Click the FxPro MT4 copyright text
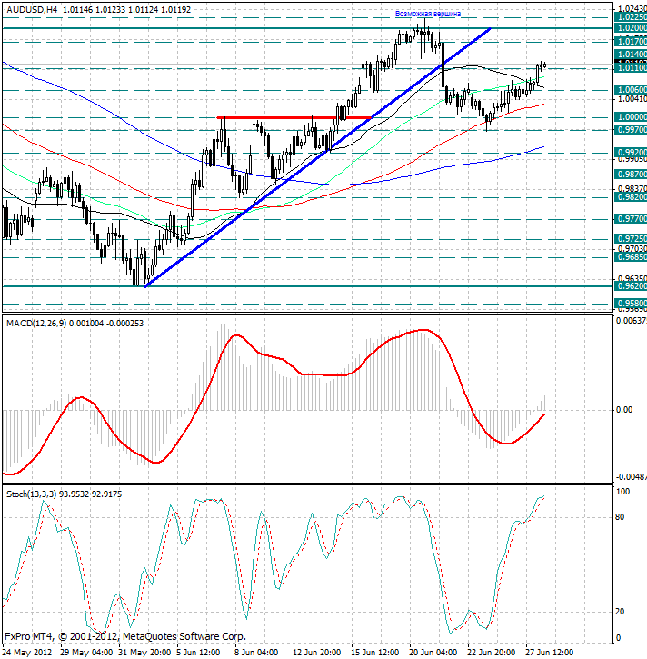The height and width of the screenshot is (659, 647). (125, 636)
